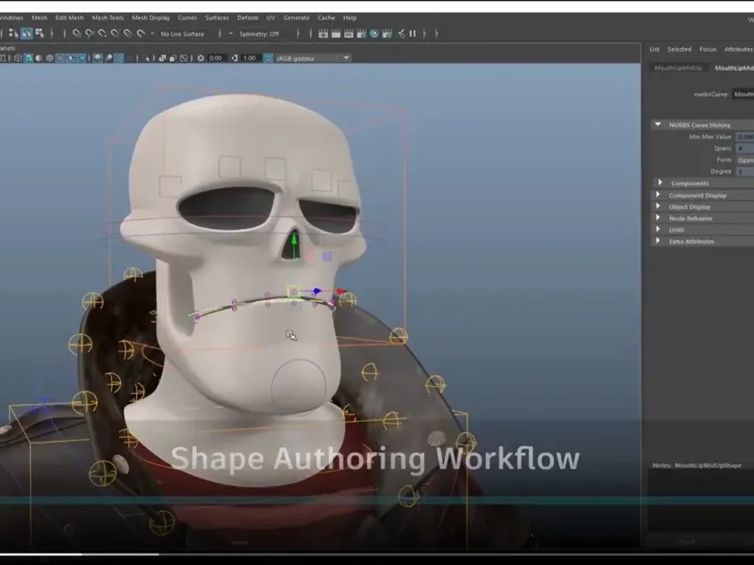Collapse the NURBS Curve History section
Image resolution: width=754 pixels, height=565 pixels.
click(658, 124)
